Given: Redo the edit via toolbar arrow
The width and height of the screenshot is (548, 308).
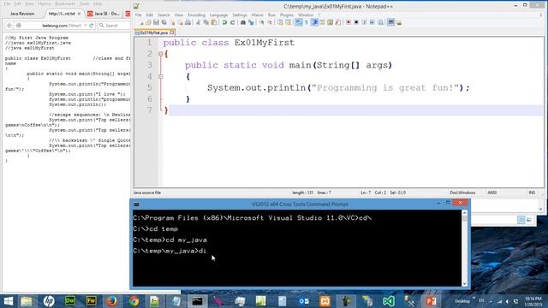Looking at the screenshot, I should 232,22.
